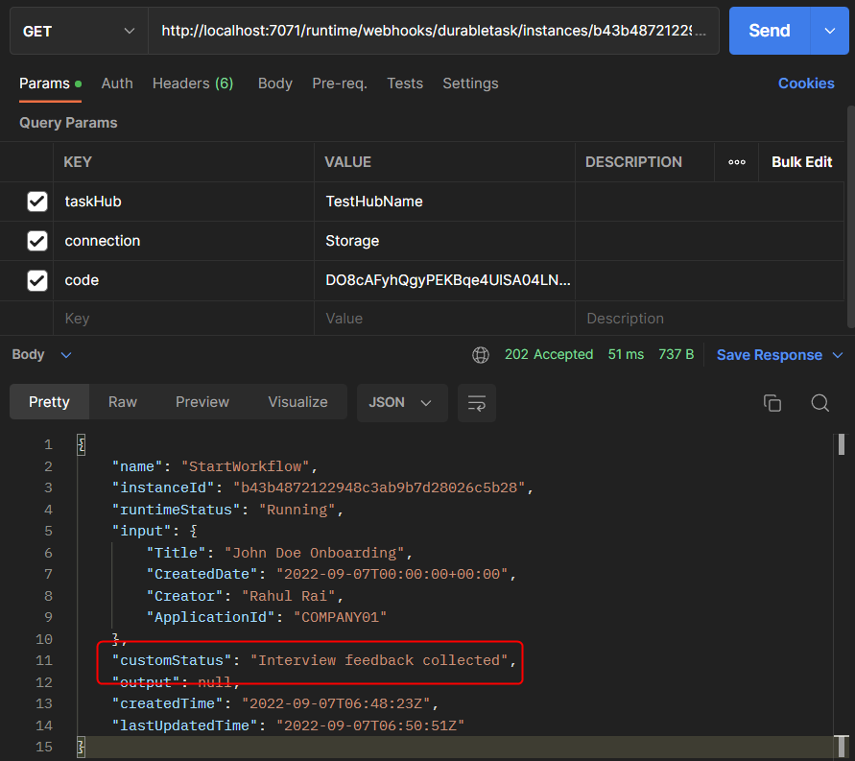Click the Storage value cell
This screenshot has width=855, height=761.
point(444,241)
